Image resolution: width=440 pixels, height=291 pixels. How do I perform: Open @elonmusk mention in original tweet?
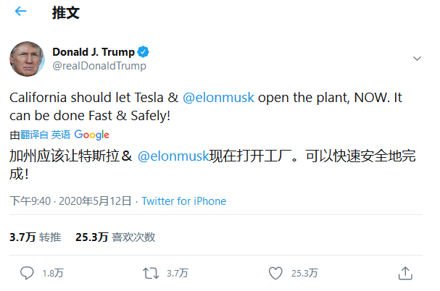click(218, 98)
